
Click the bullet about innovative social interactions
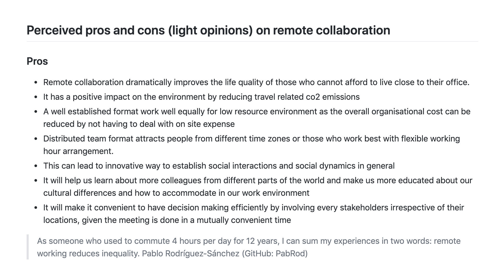219,166
